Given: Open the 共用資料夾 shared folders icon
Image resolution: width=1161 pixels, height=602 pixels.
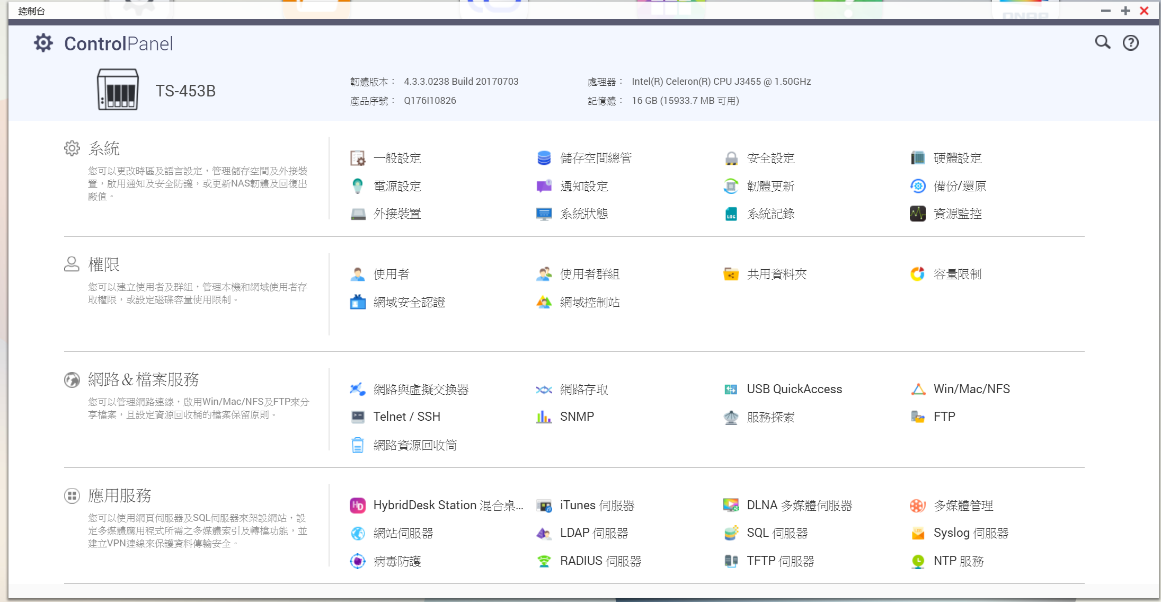Looking at the screenshot, I should pos(731,274).
